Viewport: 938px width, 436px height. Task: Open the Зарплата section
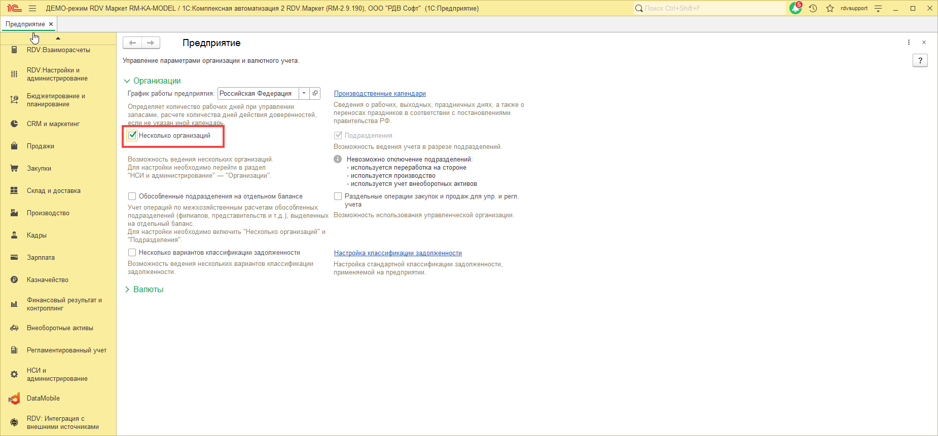(41, 257)
